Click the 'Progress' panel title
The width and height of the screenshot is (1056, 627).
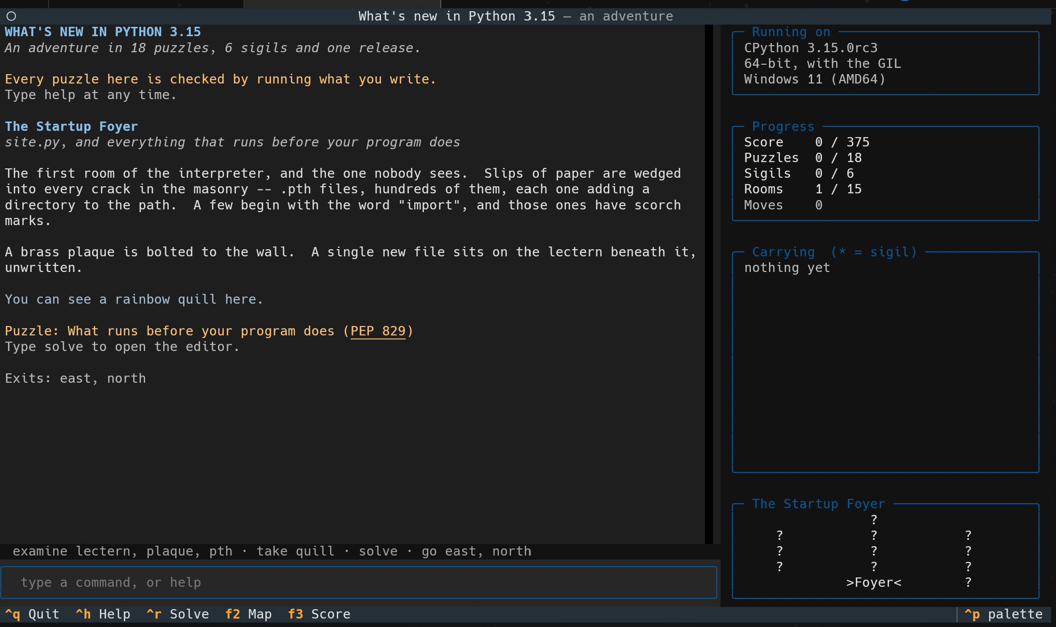click(x=783, y=126)
